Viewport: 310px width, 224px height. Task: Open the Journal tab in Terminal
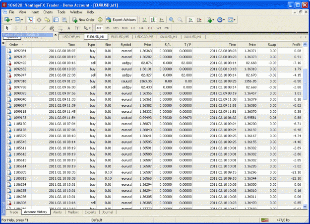point(107,212)
